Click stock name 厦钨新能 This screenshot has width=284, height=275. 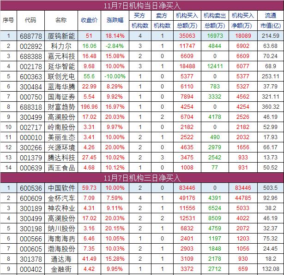[61, 36]
